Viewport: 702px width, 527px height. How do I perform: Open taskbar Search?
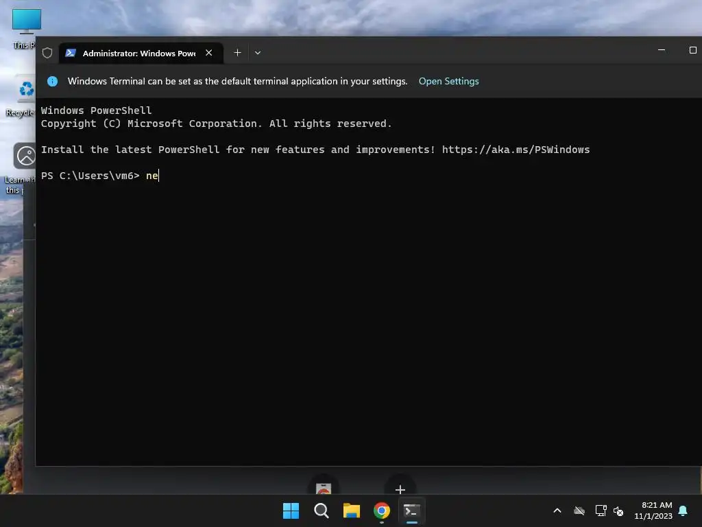(x=322, y=511)
